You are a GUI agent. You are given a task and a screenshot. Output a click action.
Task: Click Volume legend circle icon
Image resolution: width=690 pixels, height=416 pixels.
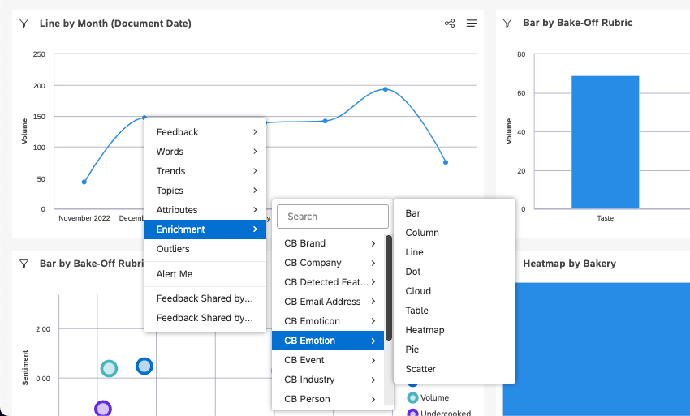412,397
